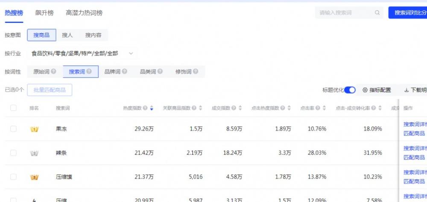Click help icon next to 品牌词
Image resolution: width=427 pixels, height=202 pixels.
(124, 72)
